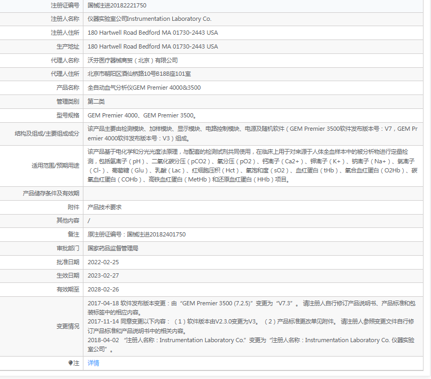
Task: Click the 适用范围/预期用途 label
Action: tap(56, 166)
